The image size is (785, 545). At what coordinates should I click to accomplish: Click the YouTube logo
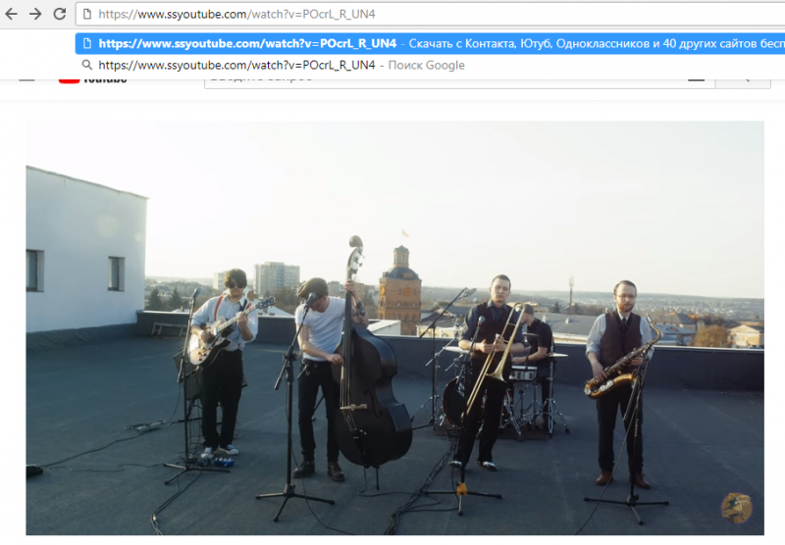click(93, 78)
